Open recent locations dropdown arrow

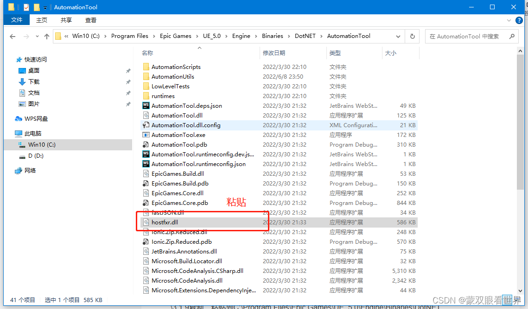coord(37,36)
